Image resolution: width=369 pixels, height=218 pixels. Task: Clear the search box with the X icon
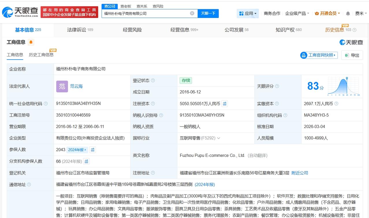click(x=192, y=13)
